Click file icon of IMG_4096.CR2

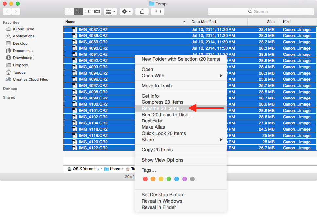click(75, 79)
